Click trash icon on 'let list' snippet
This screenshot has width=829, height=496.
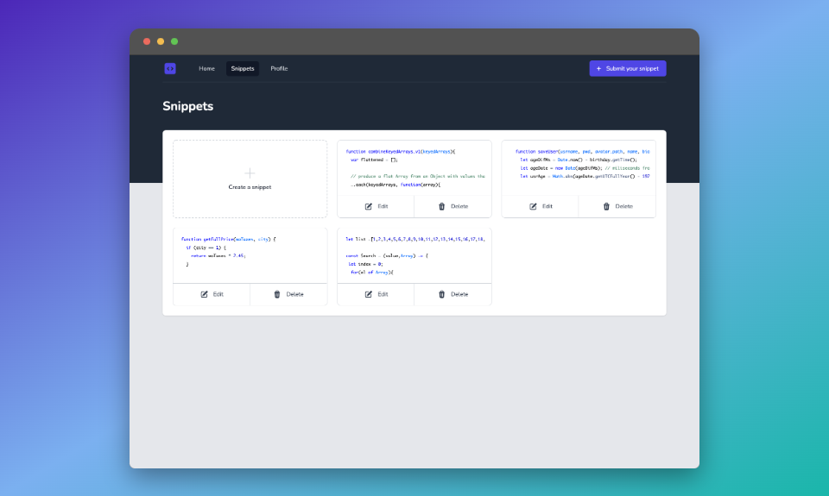tap(442, 294)
